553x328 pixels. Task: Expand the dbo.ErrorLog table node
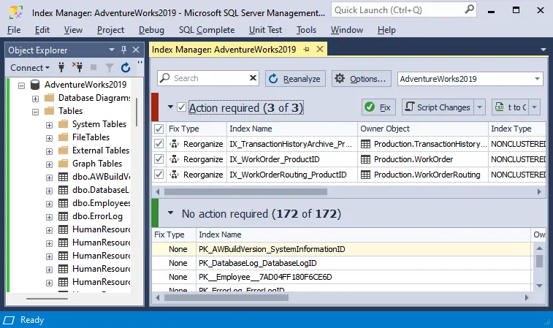[50, 217]
